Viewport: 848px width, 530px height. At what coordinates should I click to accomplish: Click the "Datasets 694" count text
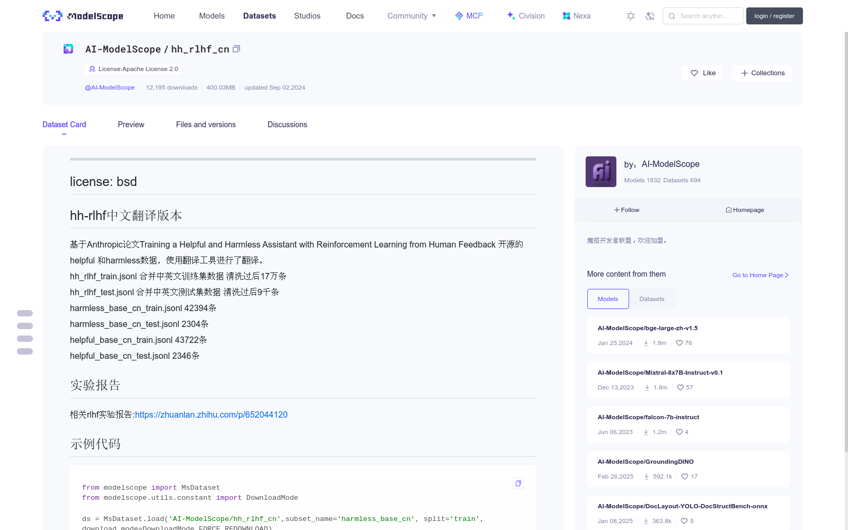coord(682,180)
